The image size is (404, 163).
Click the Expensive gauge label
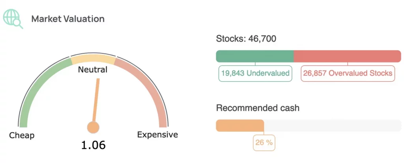coord(157,135)
